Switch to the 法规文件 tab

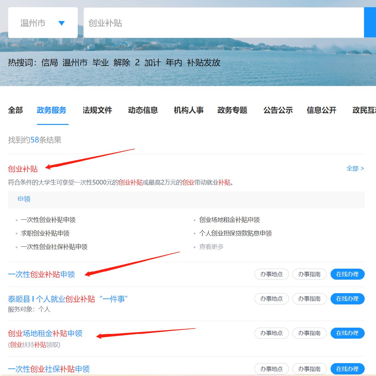click(97, 110)
